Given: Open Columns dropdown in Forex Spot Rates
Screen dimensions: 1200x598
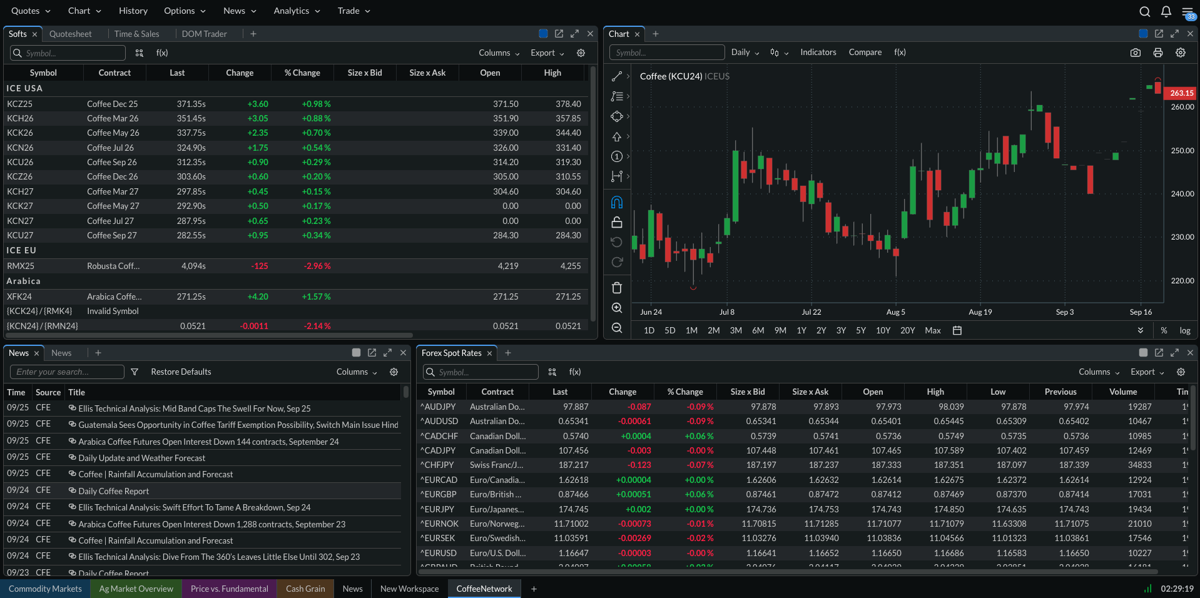Looking at the screenshot, I should click(x=1099, y=372).
